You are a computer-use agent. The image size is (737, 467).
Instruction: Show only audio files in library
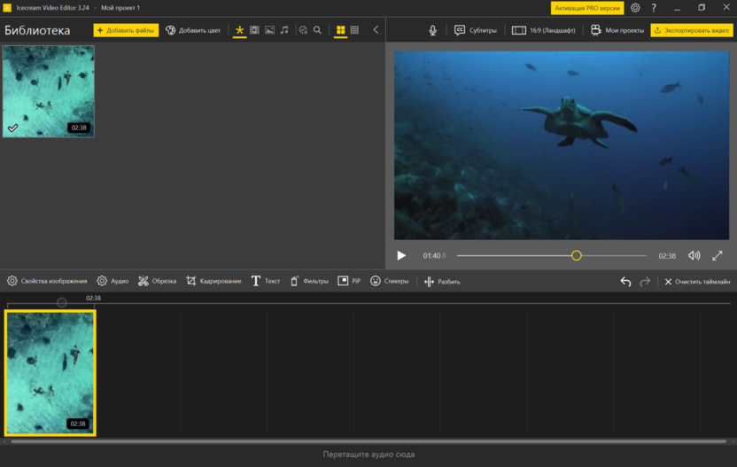tap(284, 30)
